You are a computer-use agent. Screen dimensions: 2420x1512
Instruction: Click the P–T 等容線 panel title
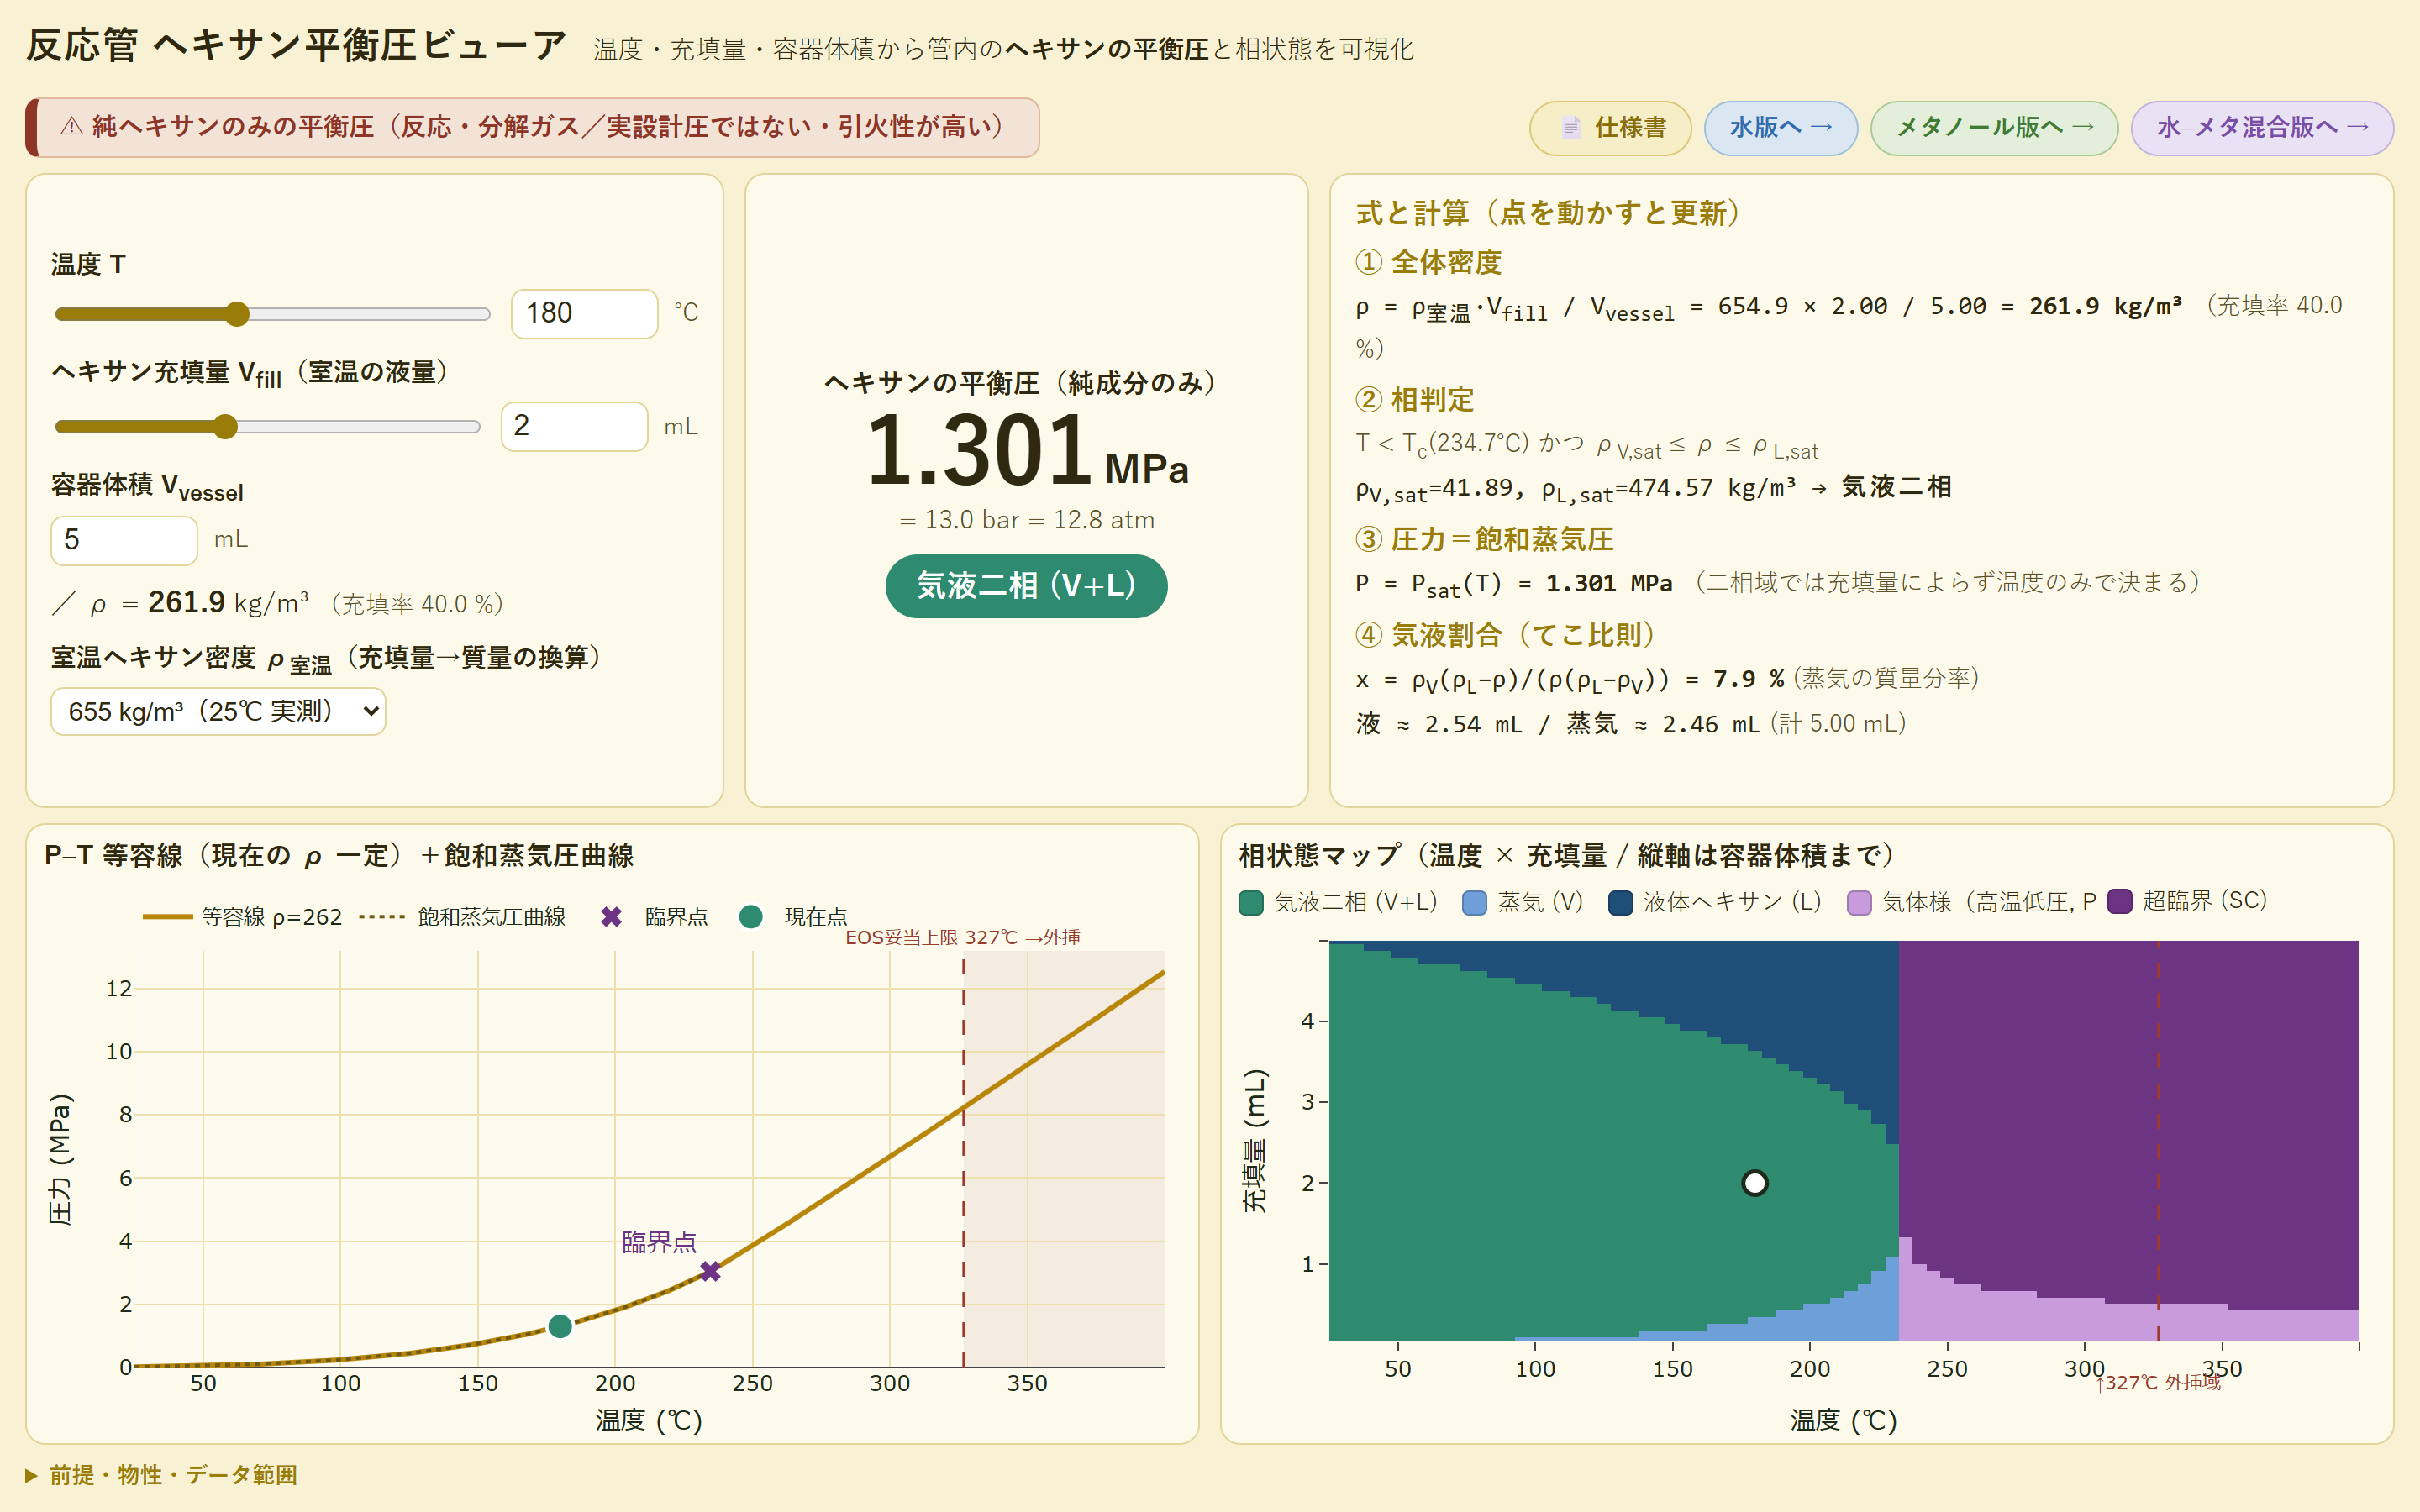[339, 856]
